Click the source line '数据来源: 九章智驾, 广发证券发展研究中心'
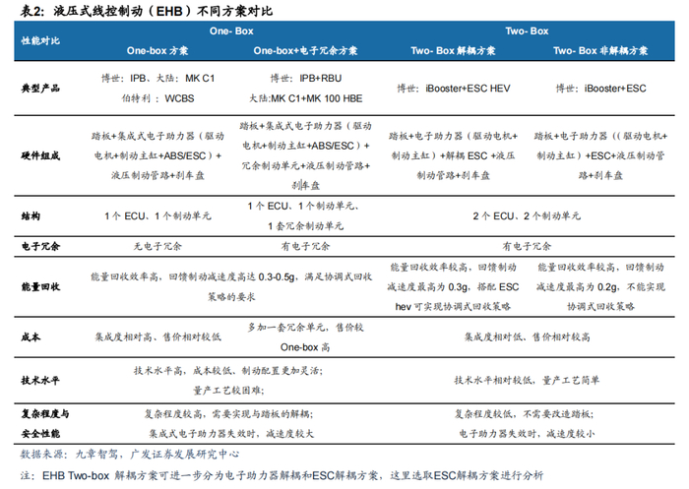 coord(130,455)
